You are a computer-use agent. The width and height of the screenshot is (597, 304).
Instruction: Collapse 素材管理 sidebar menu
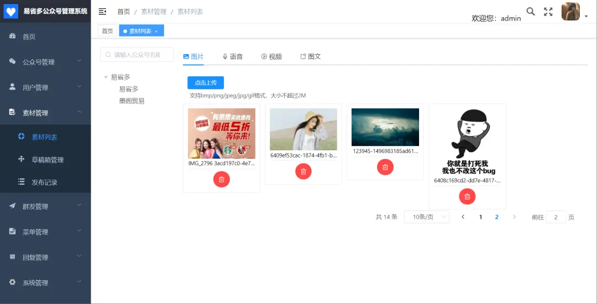point(45,113)
